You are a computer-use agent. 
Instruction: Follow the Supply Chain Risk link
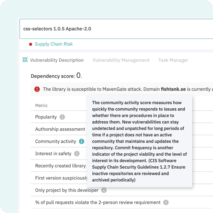click(54, 44)
